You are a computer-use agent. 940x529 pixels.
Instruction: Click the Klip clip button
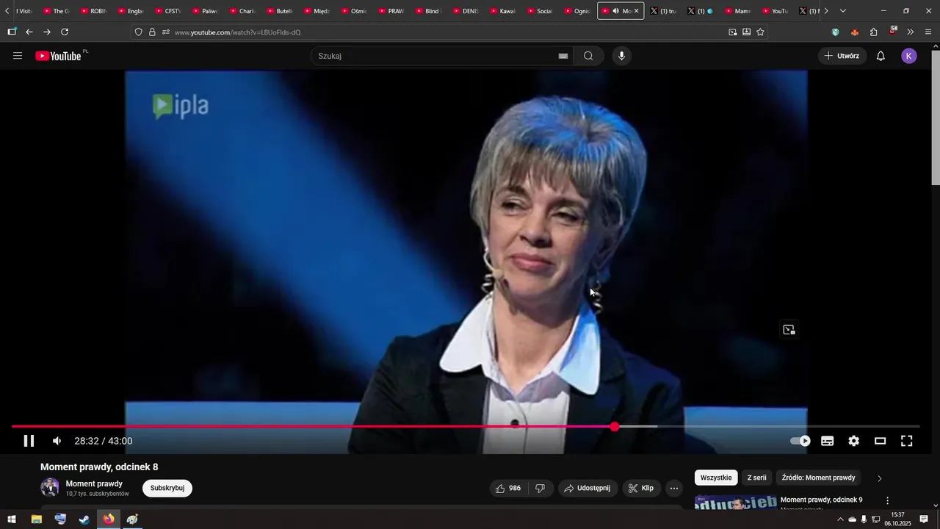pyautogui.click(x=641, y=488)
